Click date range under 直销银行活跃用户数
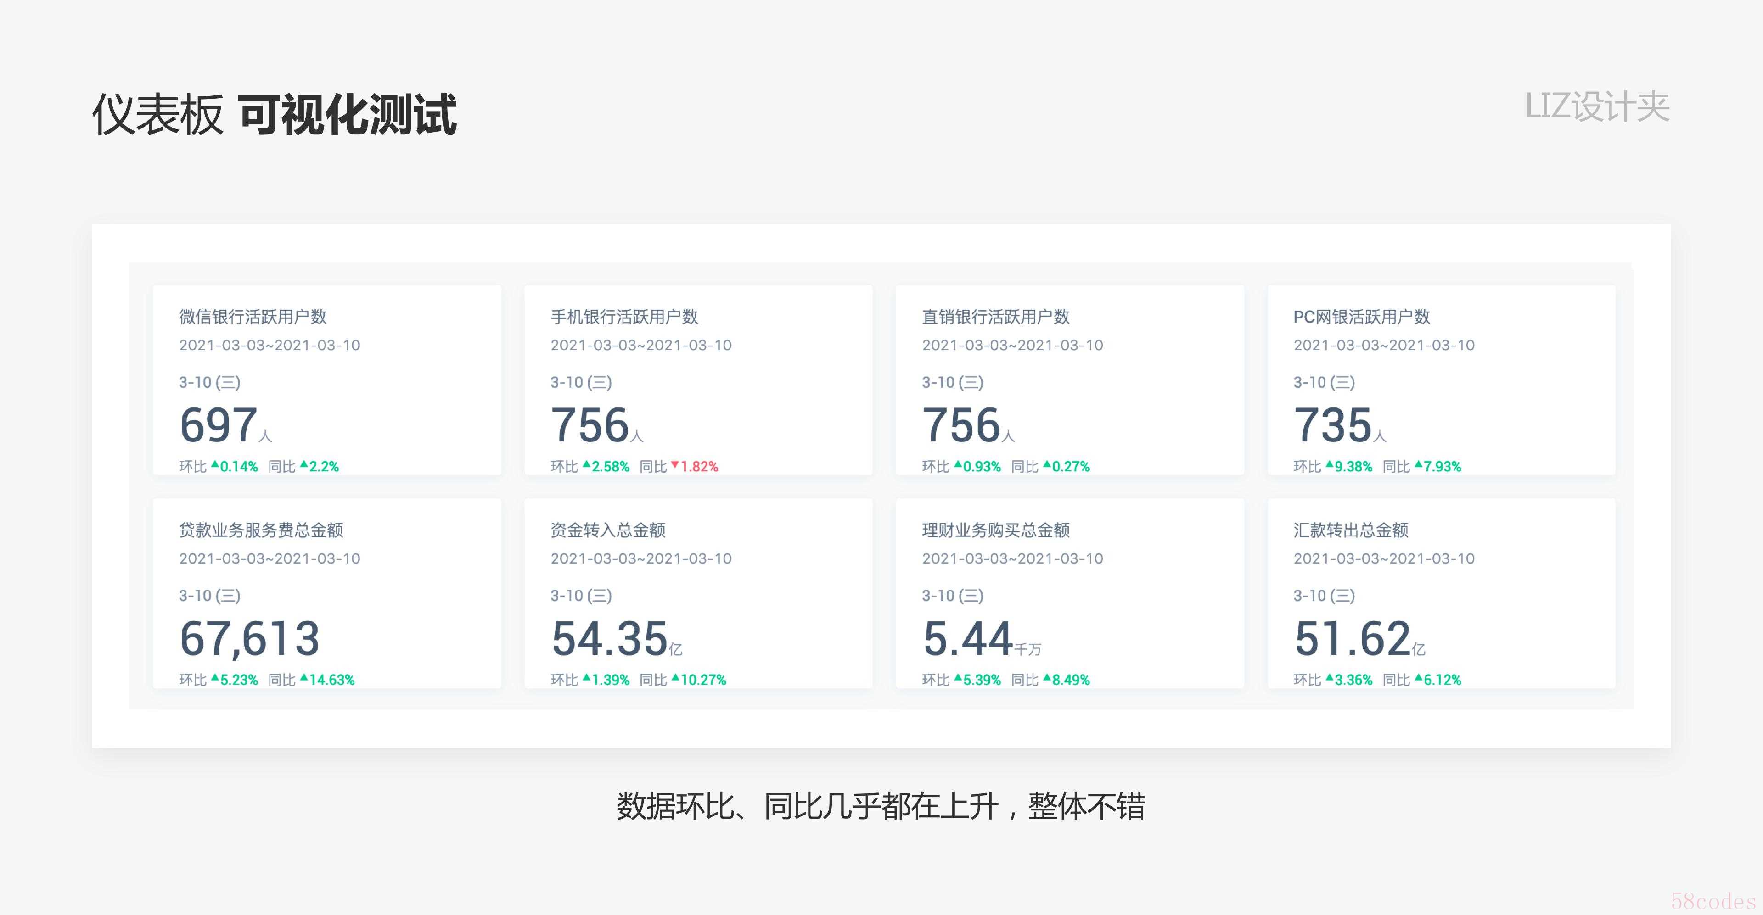The image size is (1763, 915). tap(1012, 346)
